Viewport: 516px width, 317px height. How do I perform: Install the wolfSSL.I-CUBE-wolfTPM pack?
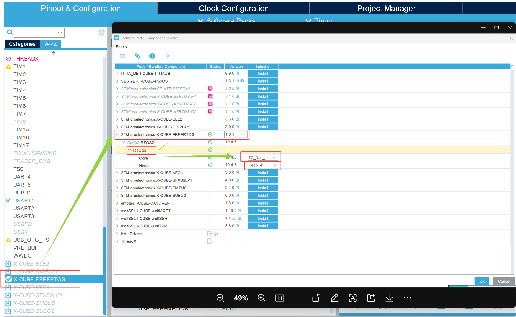pyautogui.click(x=263, y=226)
